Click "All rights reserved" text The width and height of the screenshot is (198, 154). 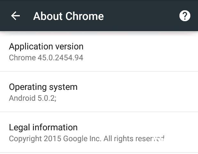pyautogui.click(x=134, y=139)
